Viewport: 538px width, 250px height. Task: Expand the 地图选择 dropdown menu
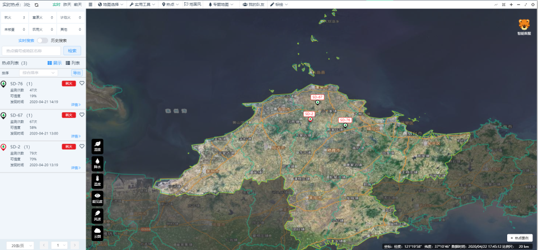click(111, 4)
